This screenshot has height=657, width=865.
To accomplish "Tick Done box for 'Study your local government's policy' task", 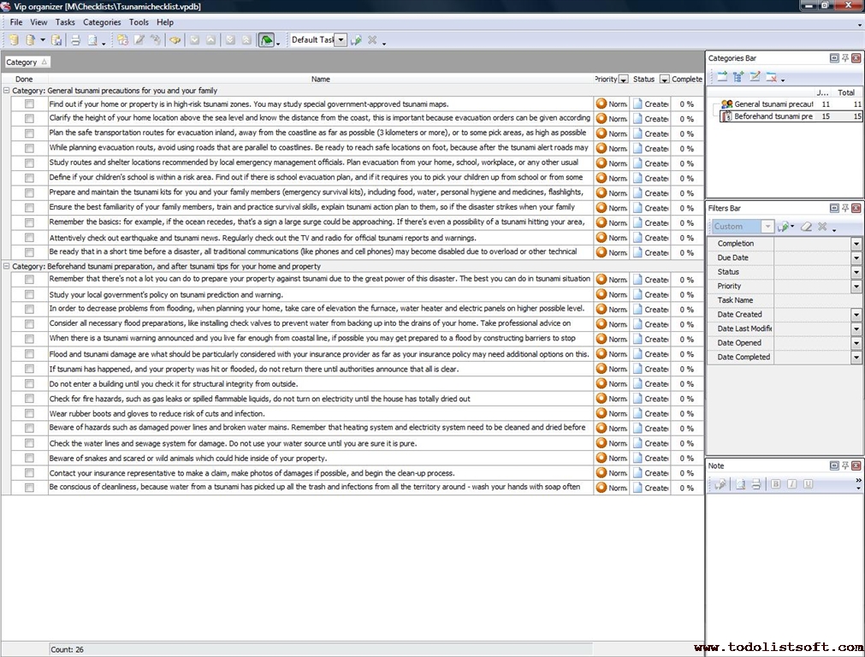I will [x=29, y=295].
